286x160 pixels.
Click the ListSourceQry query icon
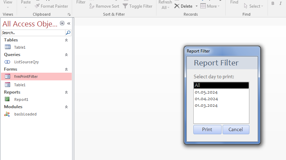tap(7, 62)
